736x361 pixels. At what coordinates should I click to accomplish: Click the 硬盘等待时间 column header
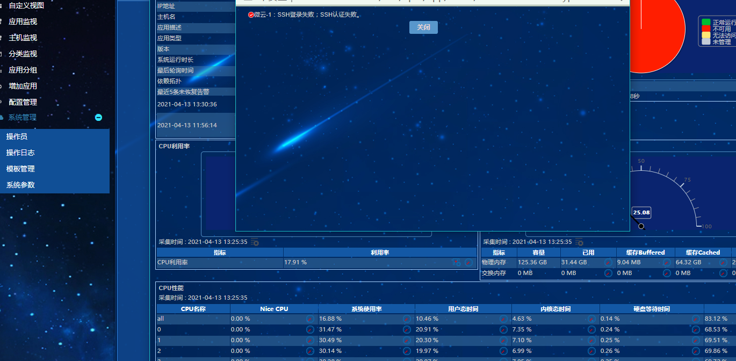652,309
